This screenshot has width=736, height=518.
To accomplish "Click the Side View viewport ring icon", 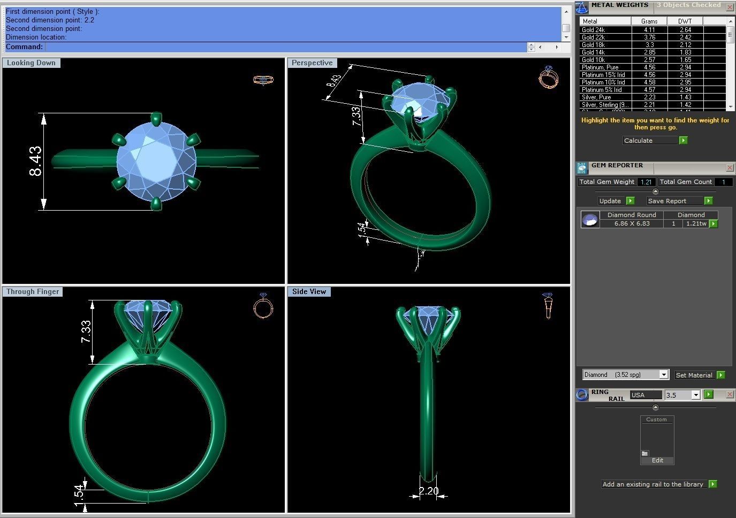I will click(x=548, y=306).
